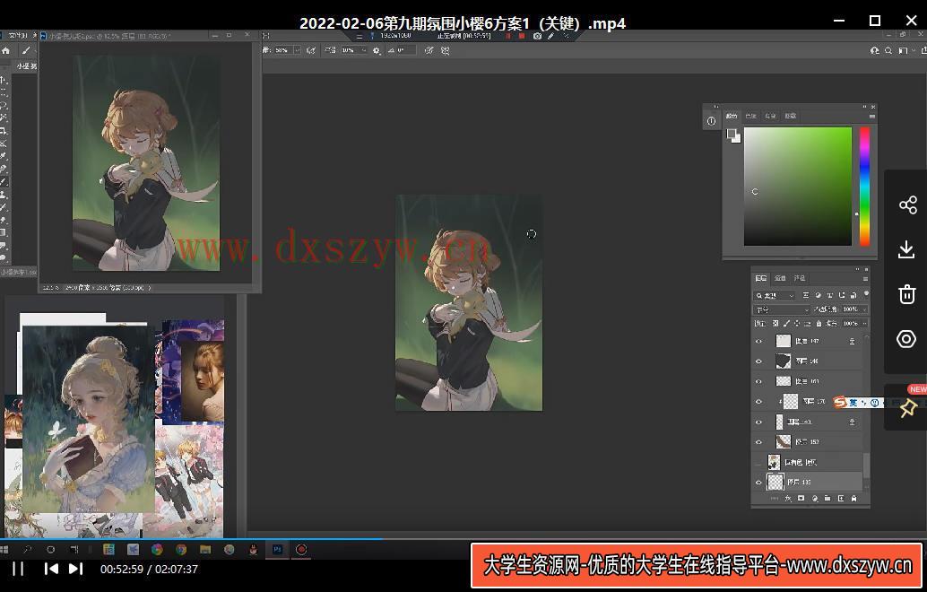927x592 pixels.
Task: Add a layer style with the fx icon
Action: click(x=787, y=499)
